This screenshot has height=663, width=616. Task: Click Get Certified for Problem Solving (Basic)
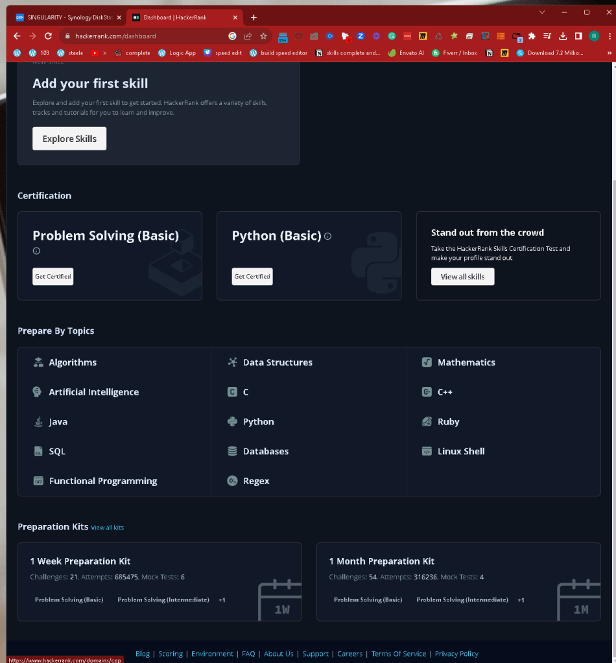53,277
